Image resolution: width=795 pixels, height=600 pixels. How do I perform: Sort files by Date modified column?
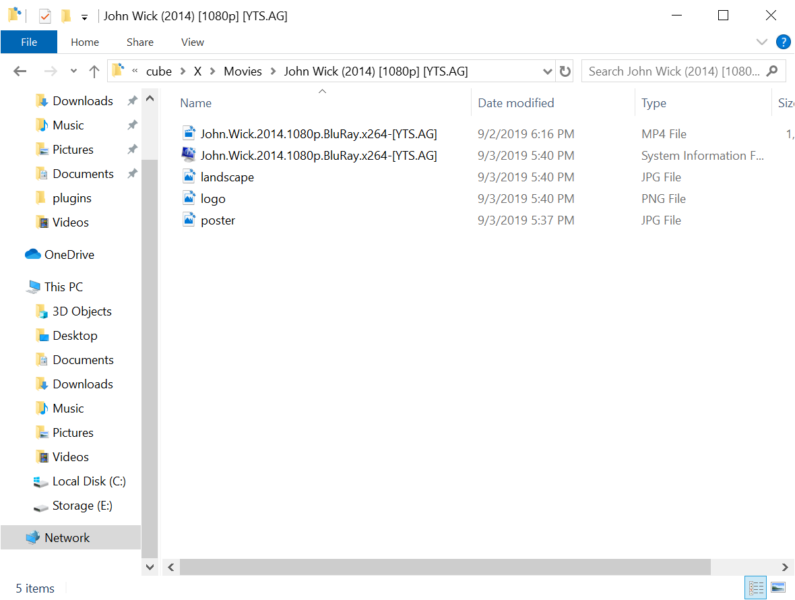pyautogui.click(x=516, y=102)
